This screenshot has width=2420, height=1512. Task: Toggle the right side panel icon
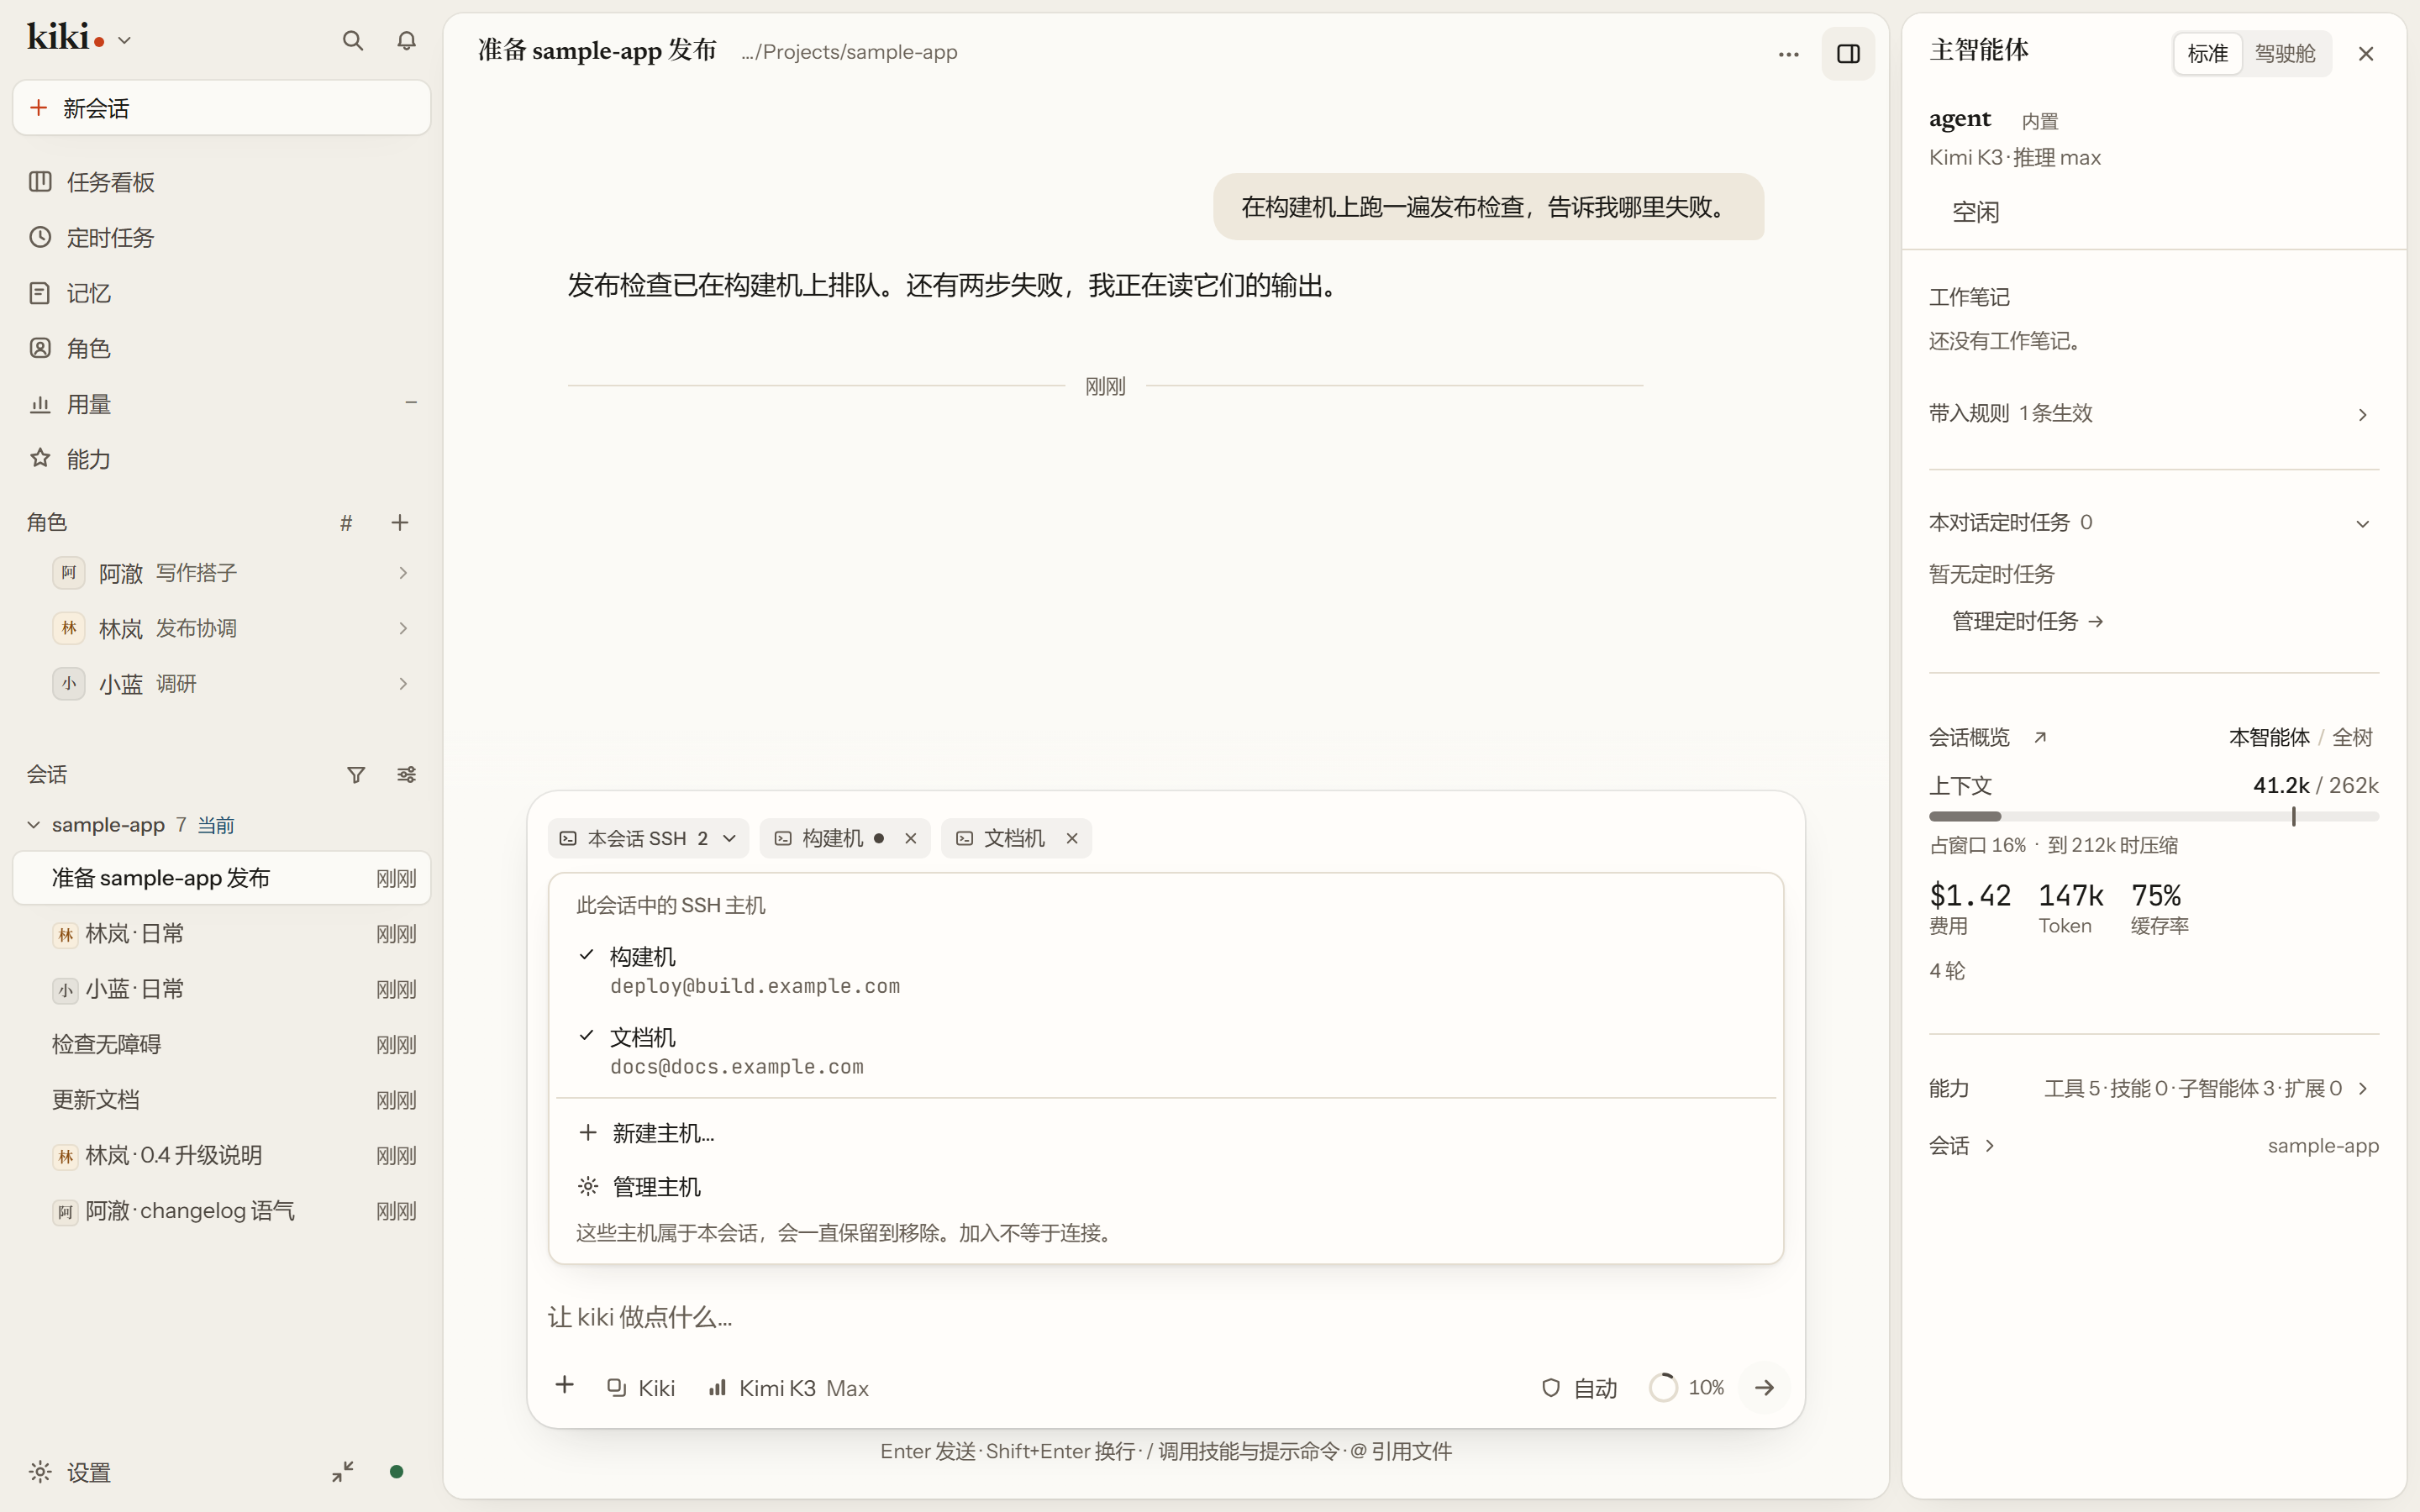(x=1848, y=54)
